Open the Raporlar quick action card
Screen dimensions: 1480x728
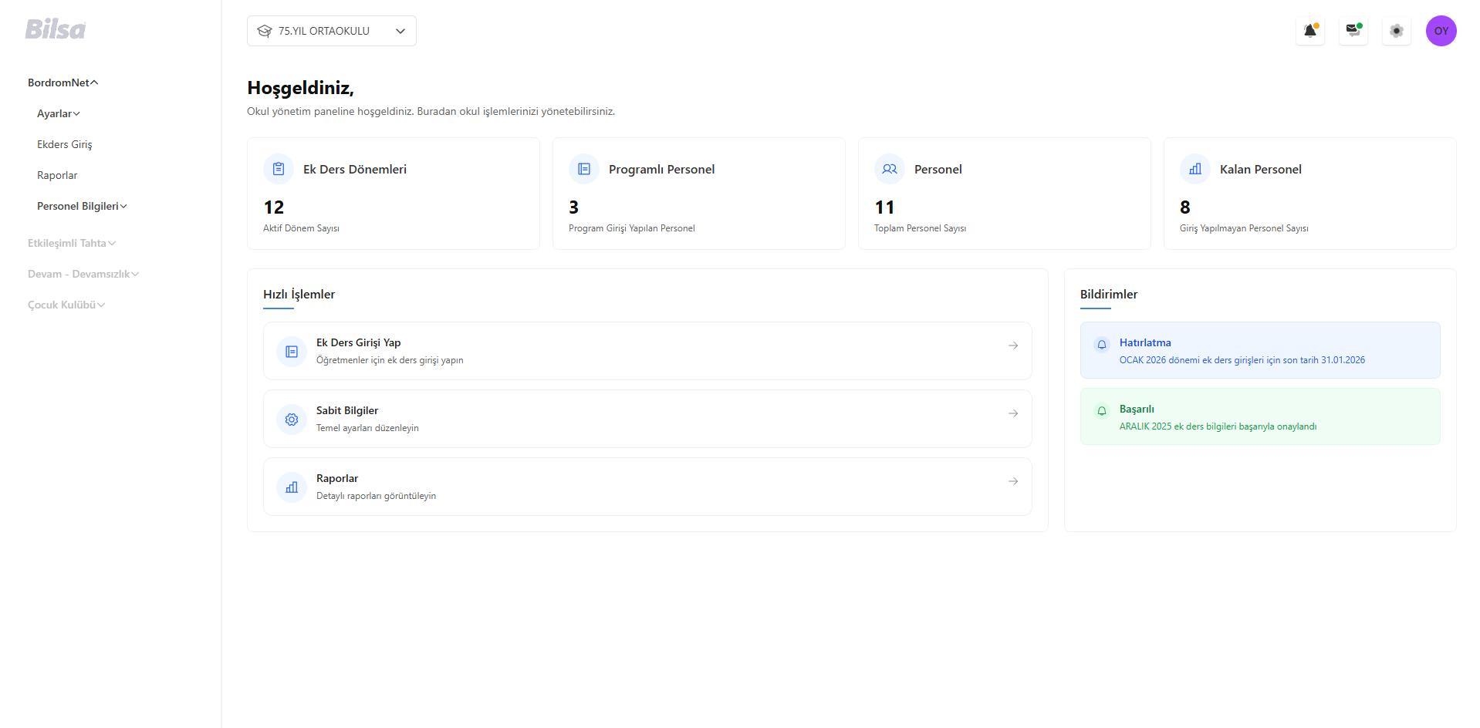[647, 487]
